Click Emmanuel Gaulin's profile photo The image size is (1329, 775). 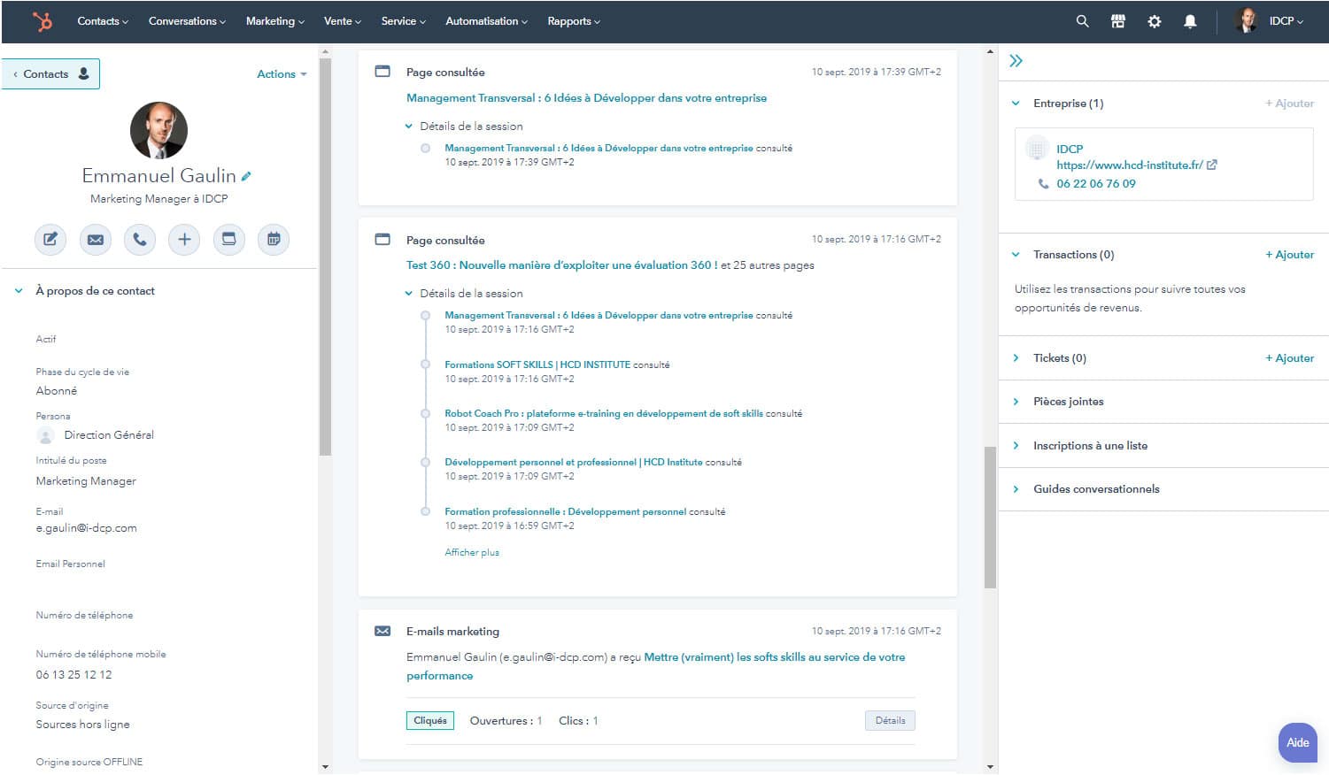158,130
